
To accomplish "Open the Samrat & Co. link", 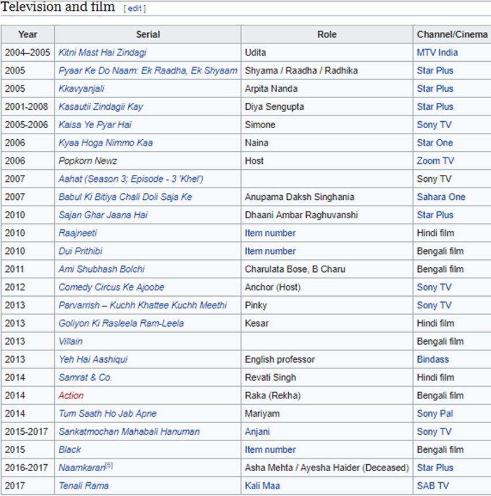I will pyautogui.click(x=85, y=378).
